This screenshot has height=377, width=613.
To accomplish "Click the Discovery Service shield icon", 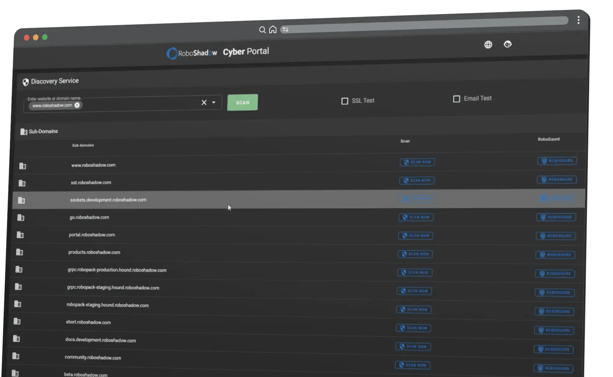I will pos(25,81).
